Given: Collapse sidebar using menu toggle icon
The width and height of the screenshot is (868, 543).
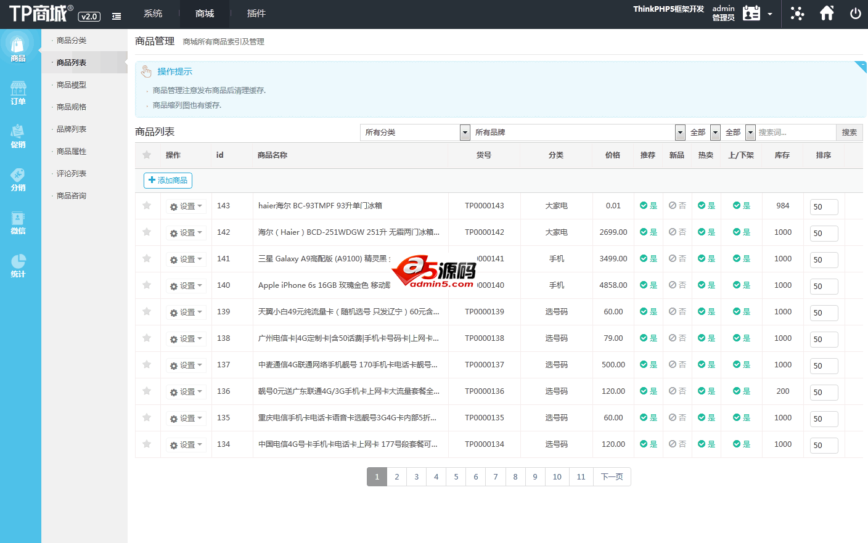Looking at the screenshot, I should (117, 17).
